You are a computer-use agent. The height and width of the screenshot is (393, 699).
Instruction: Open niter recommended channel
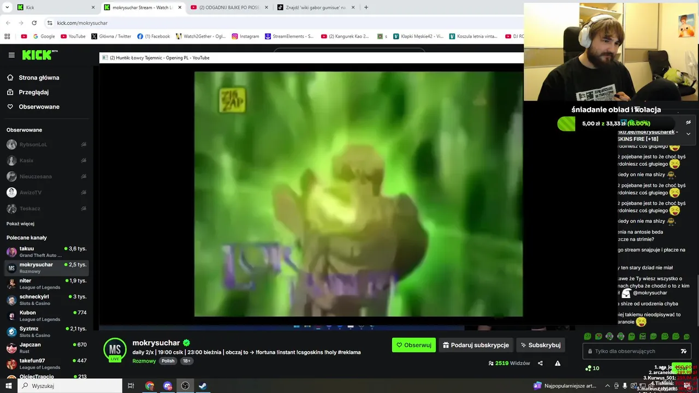(46, 284)
